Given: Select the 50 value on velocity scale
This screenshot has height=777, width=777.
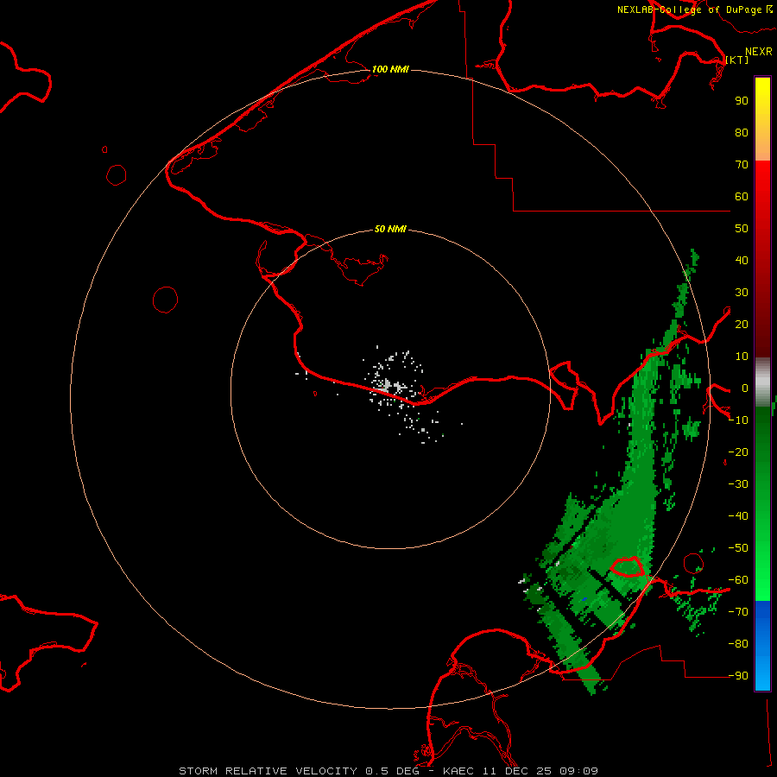Looking at the screenshot, I should (742, 229).
